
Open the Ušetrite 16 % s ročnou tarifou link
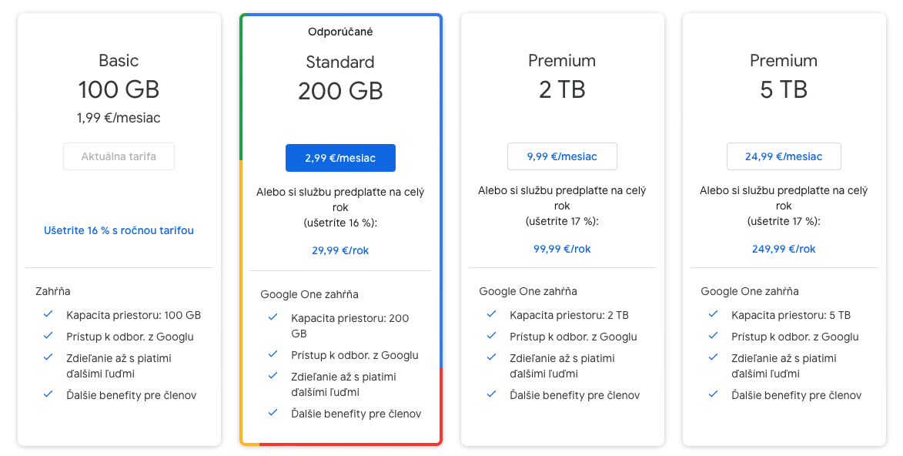pyautogui.click(x=119, y=230)
